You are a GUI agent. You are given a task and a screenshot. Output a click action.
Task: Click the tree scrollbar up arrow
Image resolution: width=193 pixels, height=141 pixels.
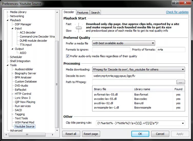click(57, 12)
